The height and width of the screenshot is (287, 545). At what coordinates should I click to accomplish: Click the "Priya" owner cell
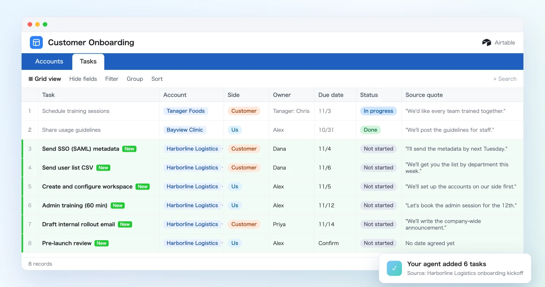292,224
